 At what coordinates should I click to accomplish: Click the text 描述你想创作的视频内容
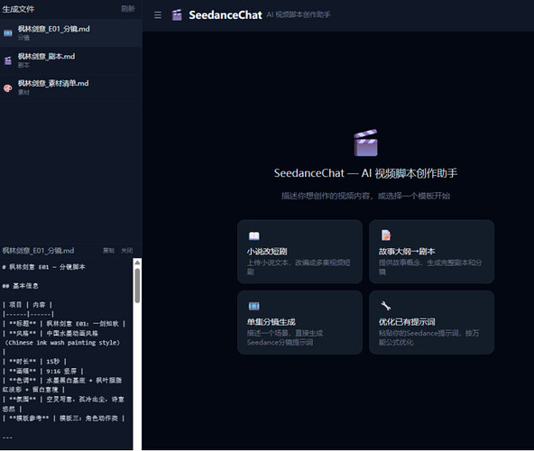[326, 196]
